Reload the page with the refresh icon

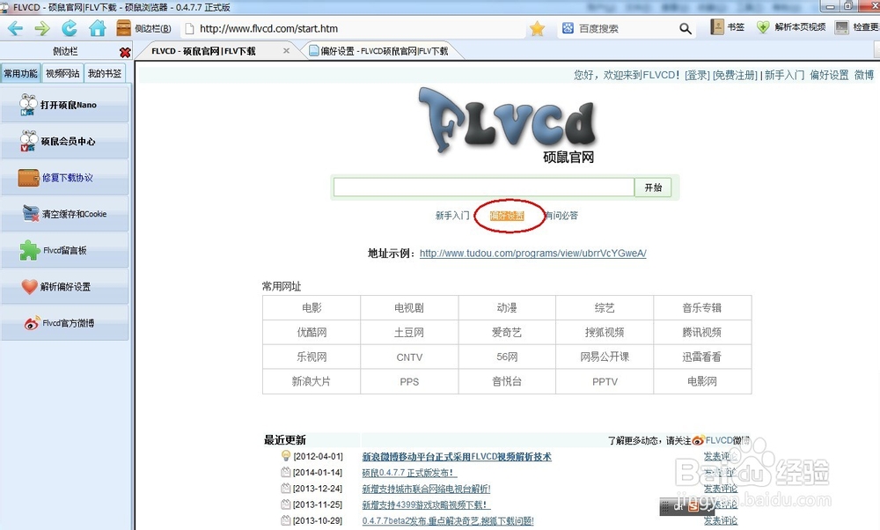coord(69,28)
